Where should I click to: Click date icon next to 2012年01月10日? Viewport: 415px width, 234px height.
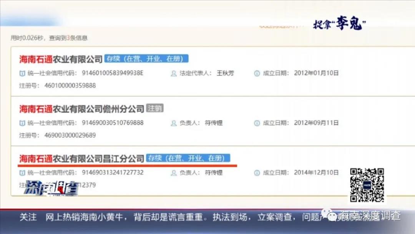[x=257, y=73]
